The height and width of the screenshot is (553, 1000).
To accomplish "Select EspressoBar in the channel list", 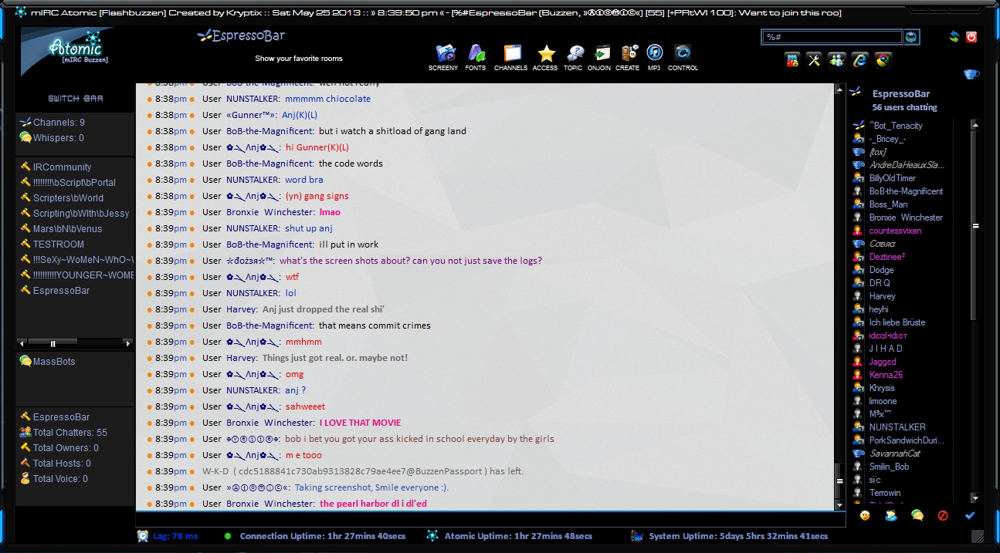I will click(x=55, y=291).
